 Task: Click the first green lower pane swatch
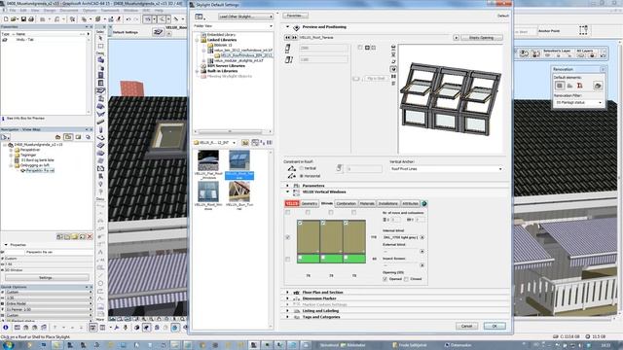[x=309, y=259]
